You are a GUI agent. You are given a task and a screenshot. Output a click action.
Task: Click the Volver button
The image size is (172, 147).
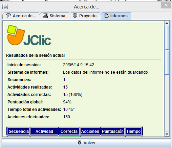click(x=86, y=143)
